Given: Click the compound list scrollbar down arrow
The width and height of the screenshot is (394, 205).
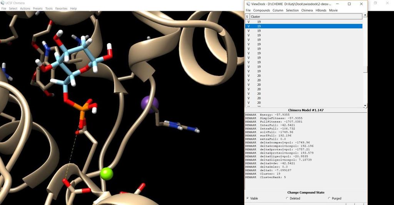Looking at the screenshot, I should click(365, 106).
